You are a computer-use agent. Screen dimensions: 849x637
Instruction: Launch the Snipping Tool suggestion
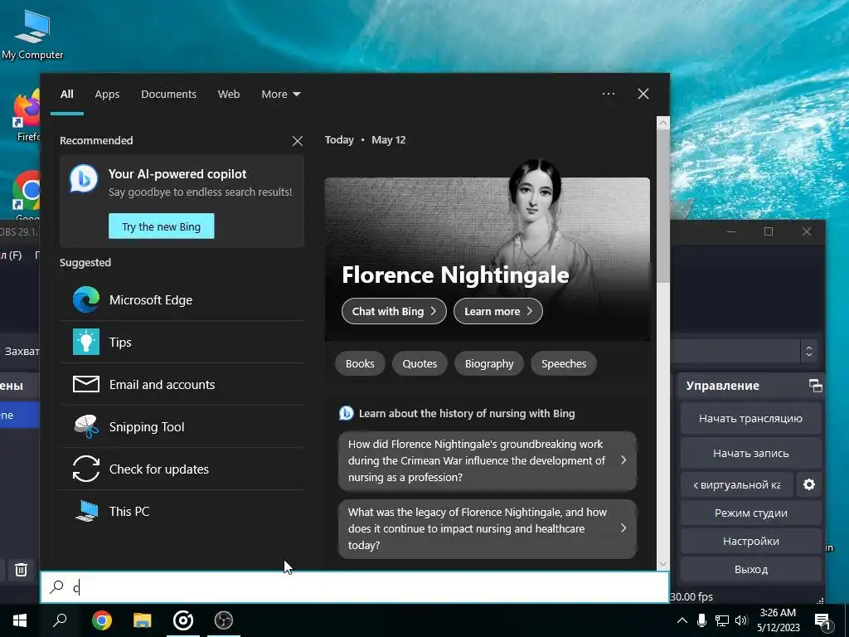(x=182, y=426)
